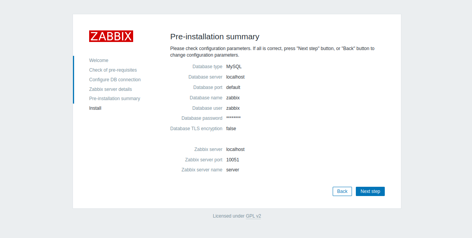Click the Pre-installation summary page heading
This screenshot has height=238, width=472.
(x=215, y=37)
